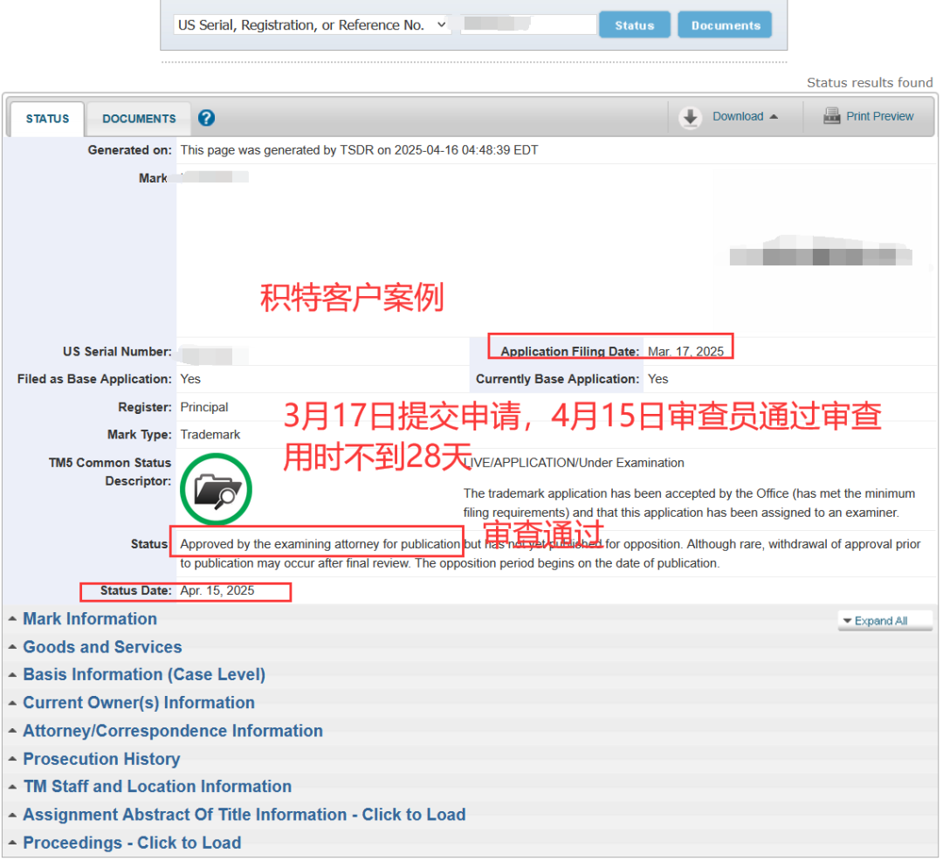
Task: Collapse the Current Owner(s) Information section
Action: (139, 703)
